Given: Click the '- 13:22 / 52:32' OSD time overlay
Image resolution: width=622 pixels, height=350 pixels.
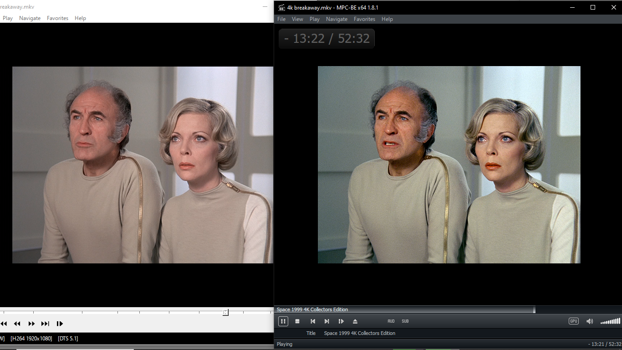Looking at the screenshot, I should click(326, 38).
